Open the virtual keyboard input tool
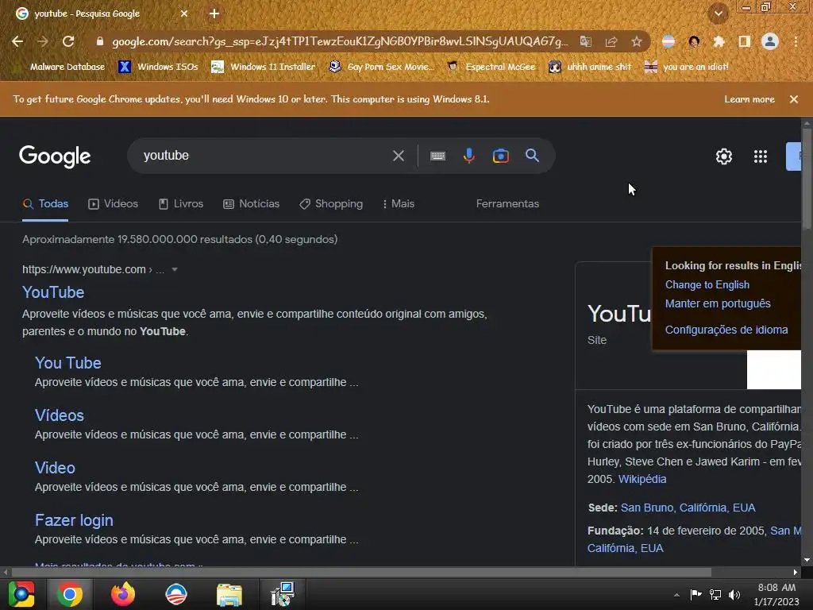The image size is (813, 610). click(437, 156)
